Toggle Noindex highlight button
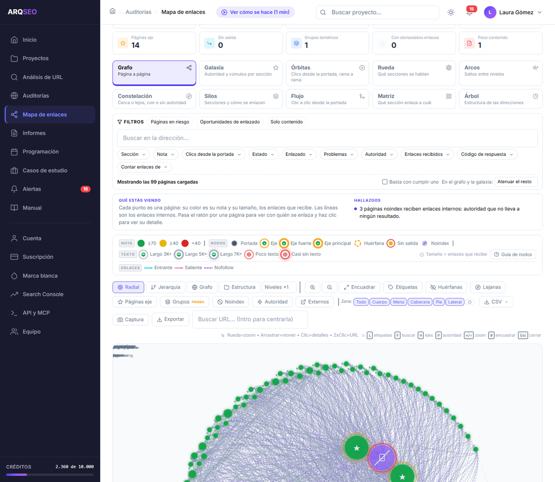Screen dimensions: 555x482 231,302
